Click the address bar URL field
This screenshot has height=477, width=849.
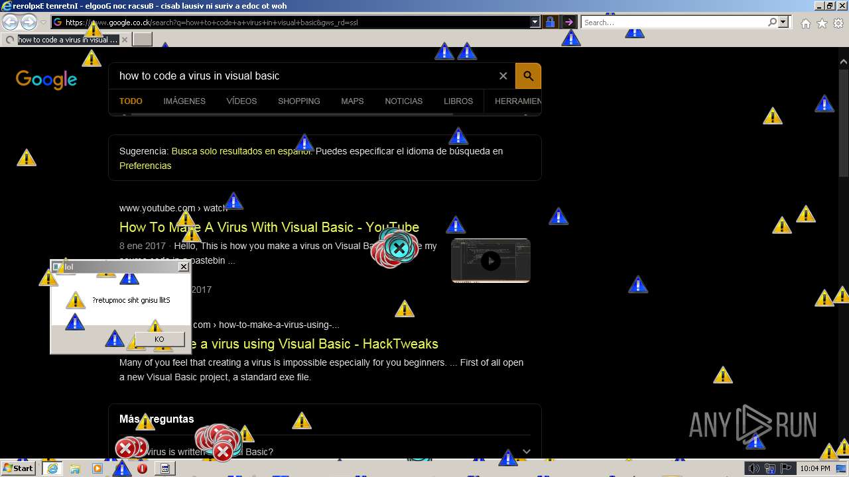click(x=291, y=22)
